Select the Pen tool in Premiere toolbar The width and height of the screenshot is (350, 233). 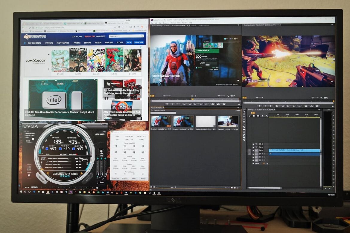click(x=244, y=135)
